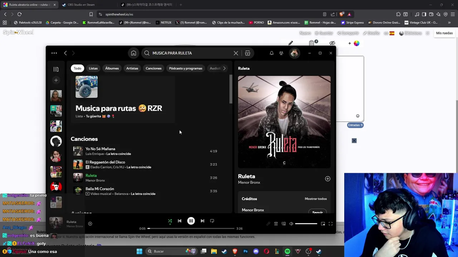Open connect to device icon
458x257 pixels.
[x=284, y=224]
